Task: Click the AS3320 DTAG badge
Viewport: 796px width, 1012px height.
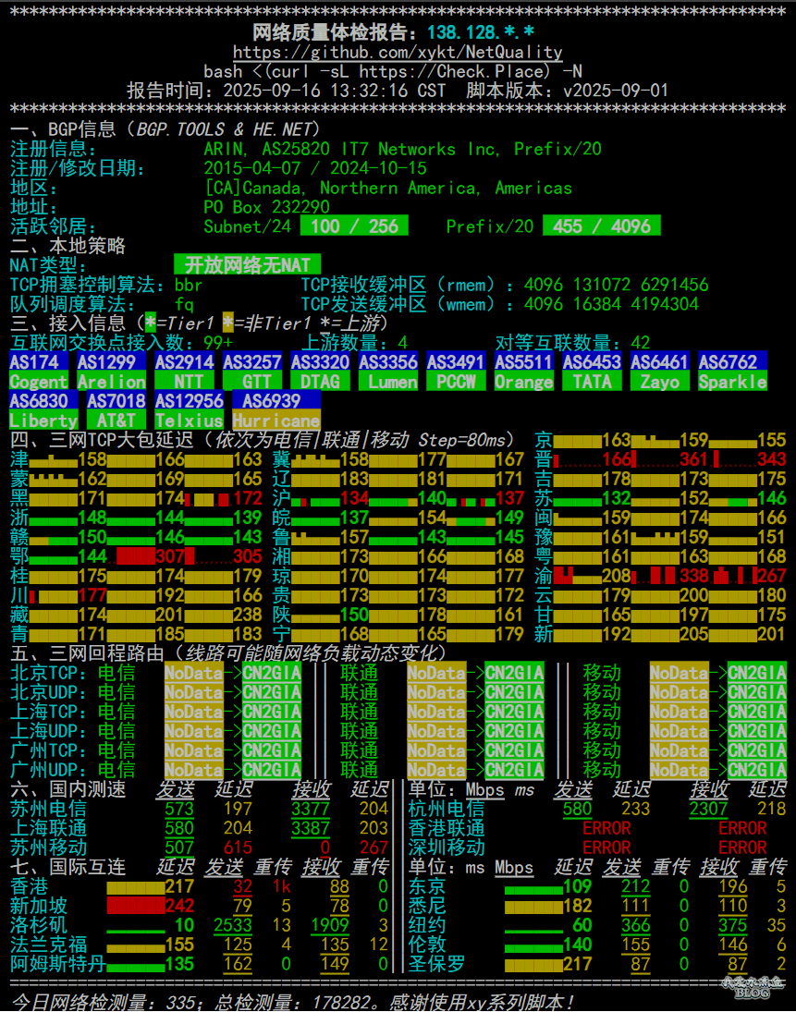Action: (x=320, y=372)
